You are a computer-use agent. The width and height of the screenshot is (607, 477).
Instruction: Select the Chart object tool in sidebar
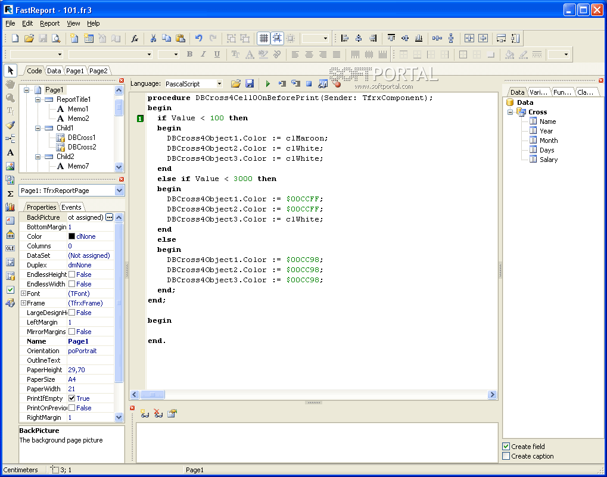coord(10,207)
